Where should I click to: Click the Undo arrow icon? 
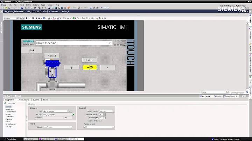39,8
